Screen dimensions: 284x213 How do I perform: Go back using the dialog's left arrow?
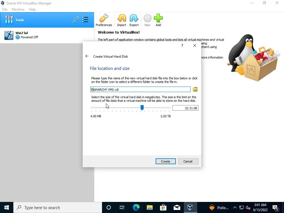87,56
